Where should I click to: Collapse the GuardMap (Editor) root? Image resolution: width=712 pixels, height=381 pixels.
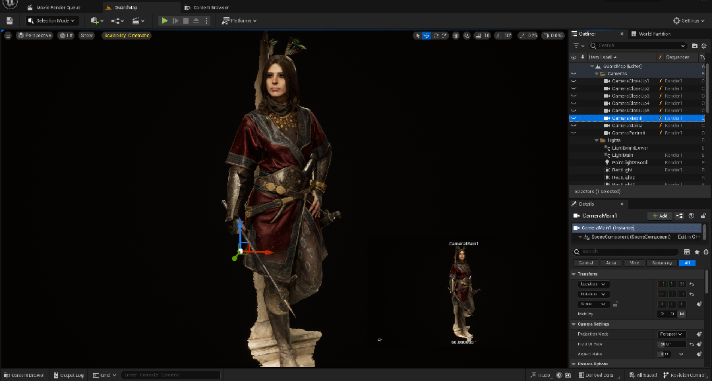592,67
